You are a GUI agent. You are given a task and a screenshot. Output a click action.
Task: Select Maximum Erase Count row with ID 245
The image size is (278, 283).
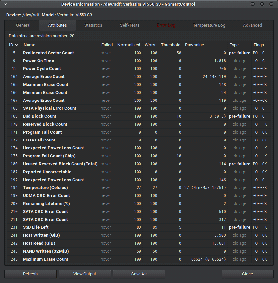pos(139,259)
